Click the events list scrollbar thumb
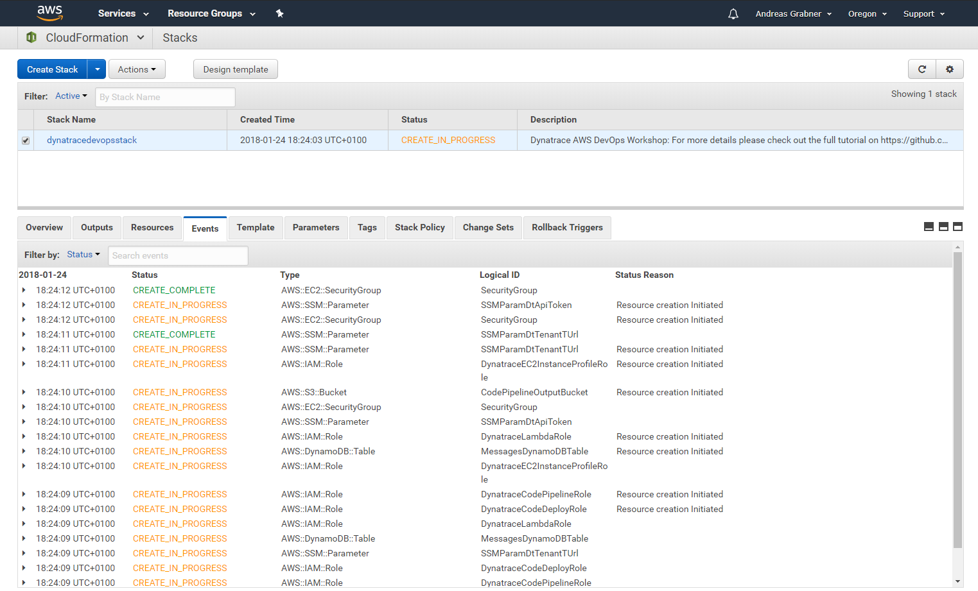Image resolution: width=978 pixels, height=591 pixels. (x=957, y=400)
